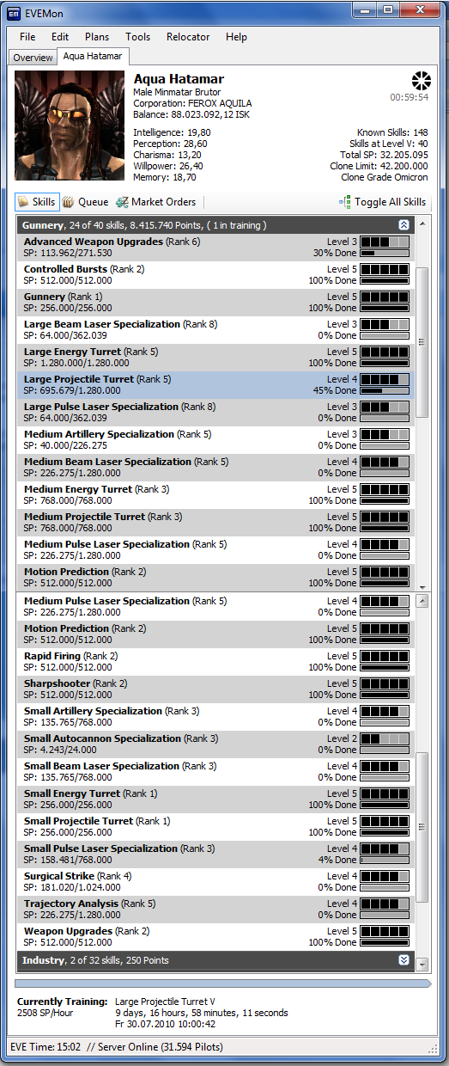Click the Industry group header bar
Image resolution: width=449 pixels, height=1066 pixels.
tap(215, 960)
